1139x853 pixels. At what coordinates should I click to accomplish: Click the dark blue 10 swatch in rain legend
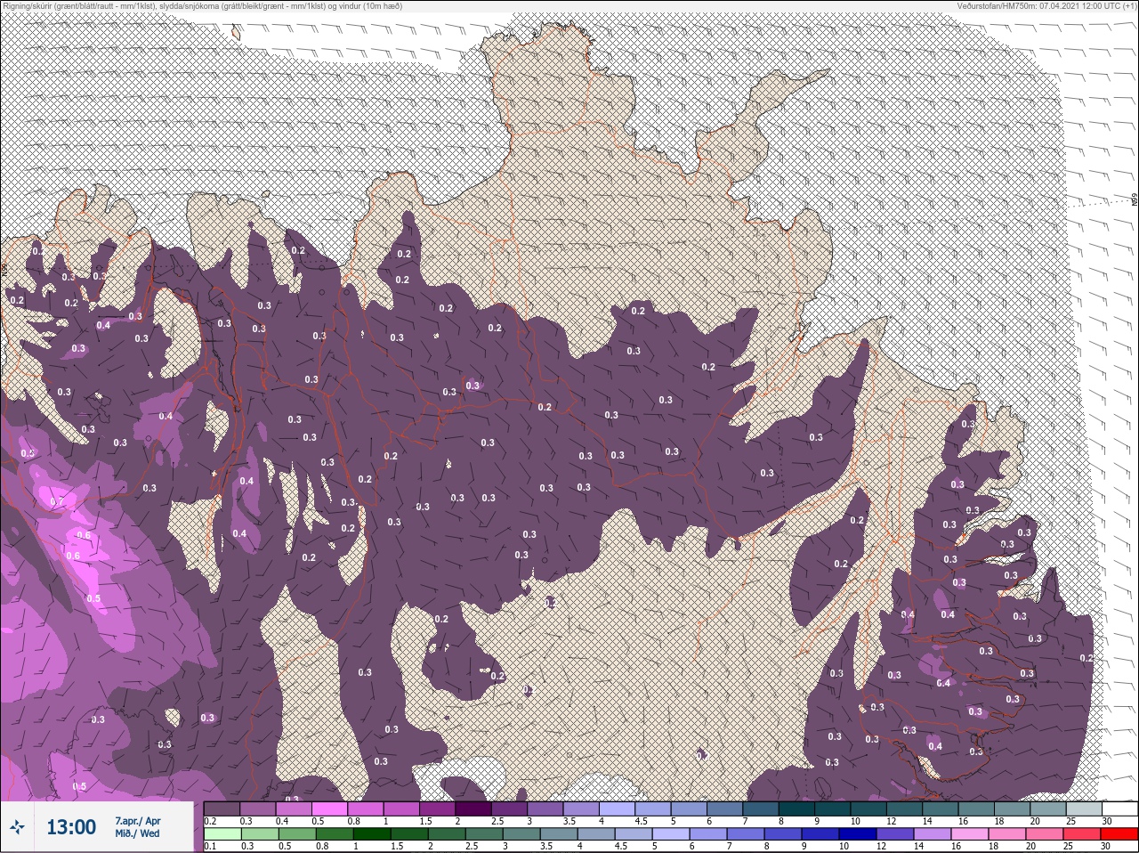click(x=857, y=834)
